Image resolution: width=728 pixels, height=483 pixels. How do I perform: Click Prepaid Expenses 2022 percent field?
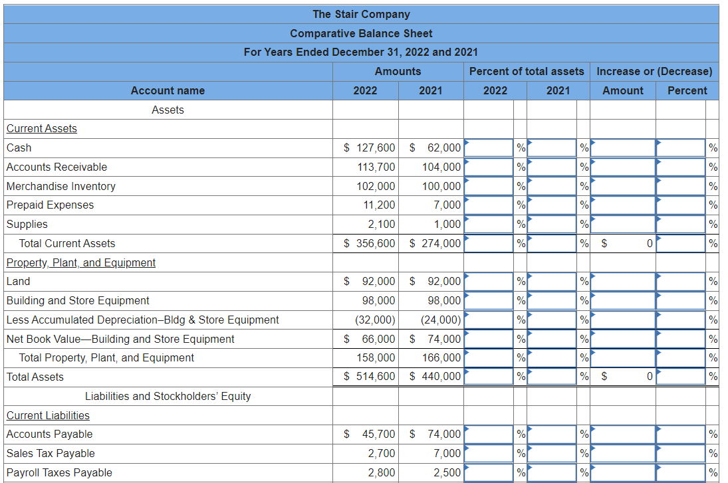(x=489, y=205)
